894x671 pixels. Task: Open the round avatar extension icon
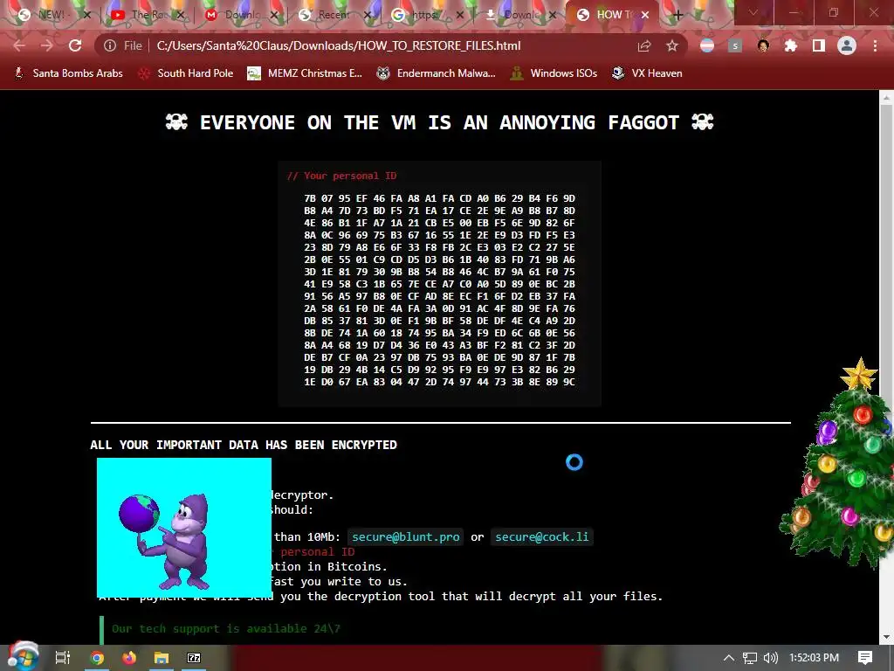tap(763, 45)
